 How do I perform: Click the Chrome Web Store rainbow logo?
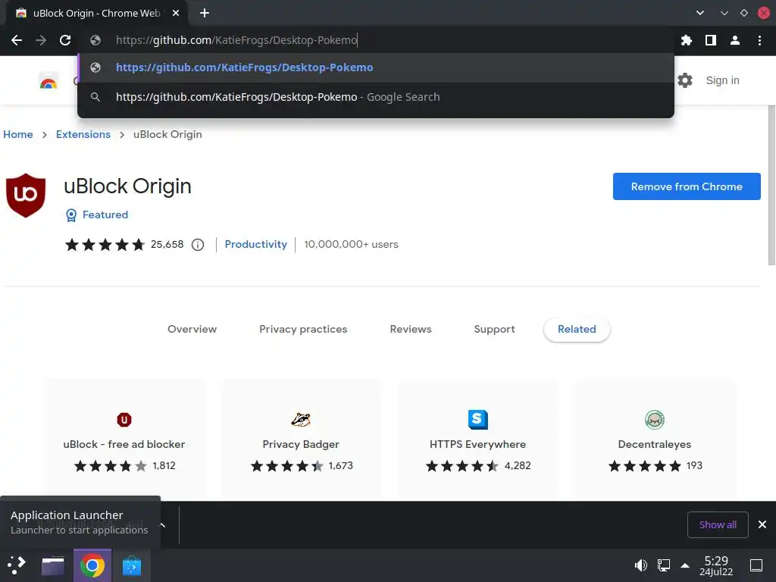(48, 80)
